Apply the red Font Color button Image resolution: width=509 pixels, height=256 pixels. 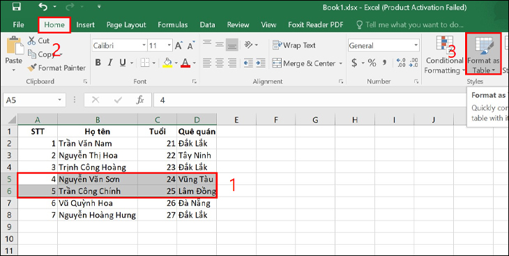[x=185, y=62]
